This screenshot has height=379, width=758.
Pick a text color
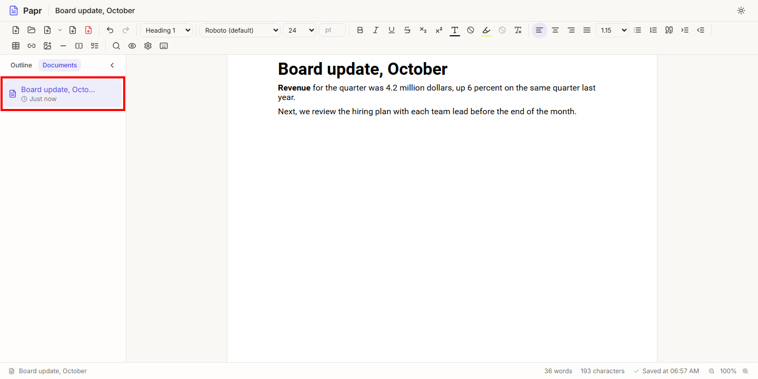tap(455, 30)
